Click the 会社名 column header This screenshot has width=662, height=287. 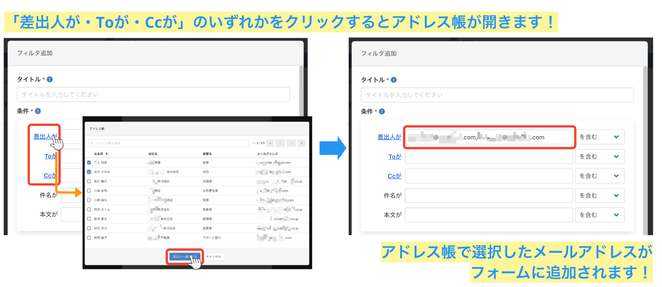[x=153, y=154]
